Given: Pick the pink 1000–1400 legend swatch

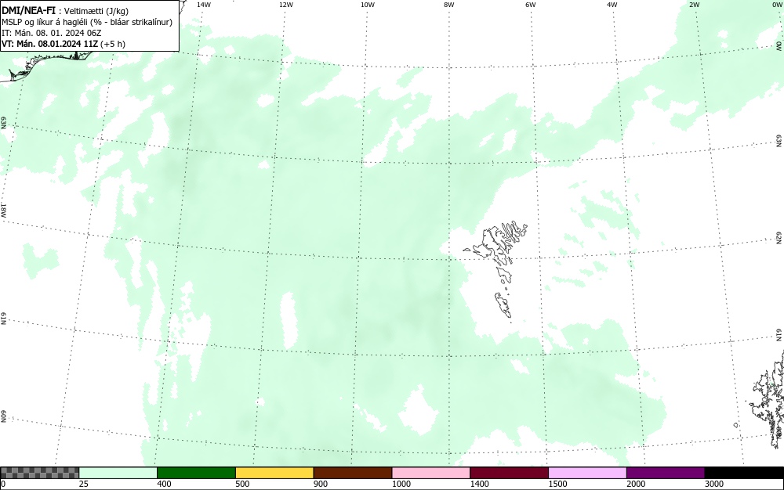Looking at the screenshot, I should pos(431,473).
